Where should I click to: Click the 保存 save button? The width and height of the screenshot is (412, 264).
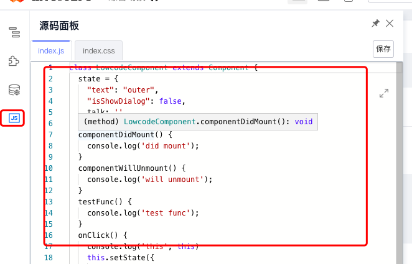383,49
